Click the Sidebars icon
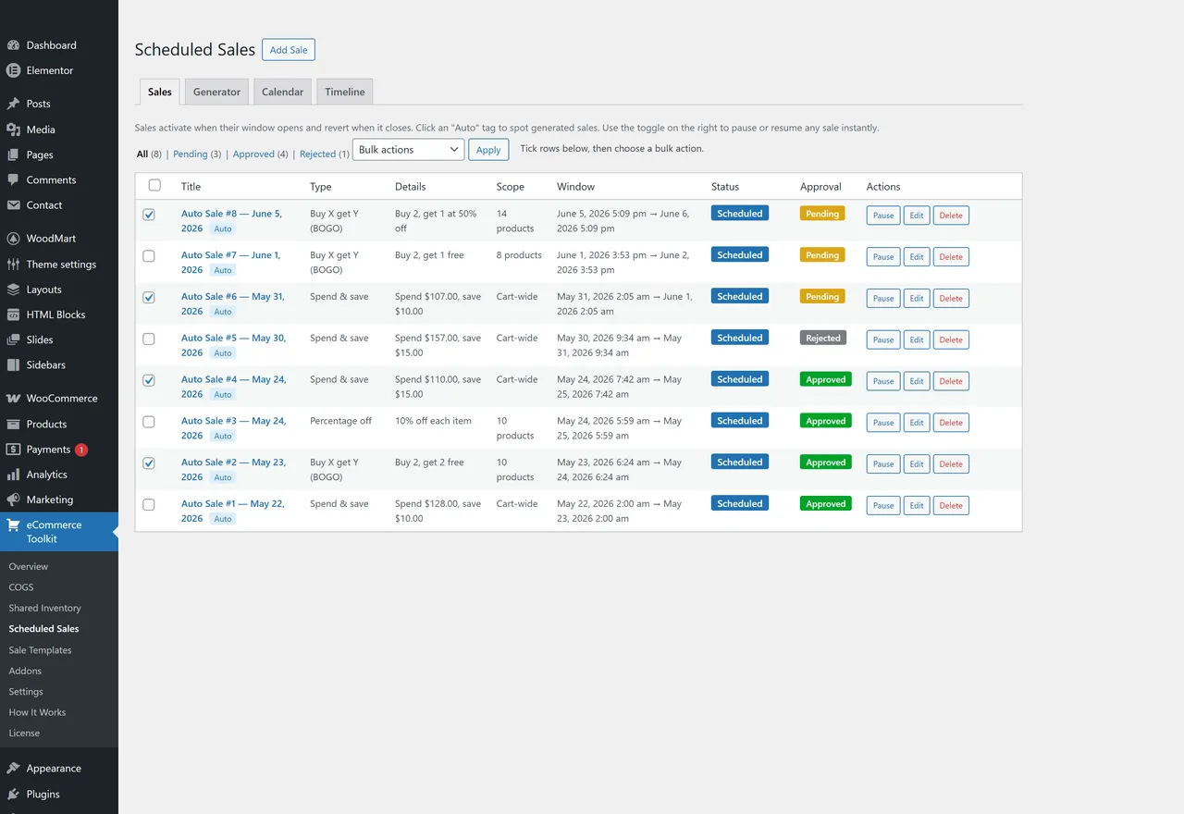This screenshot has height=814, width=1184. click(13, 364)
